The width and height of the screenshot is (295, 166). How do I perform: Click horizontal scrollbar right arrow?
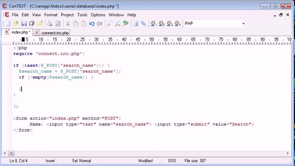click(288, 153)
